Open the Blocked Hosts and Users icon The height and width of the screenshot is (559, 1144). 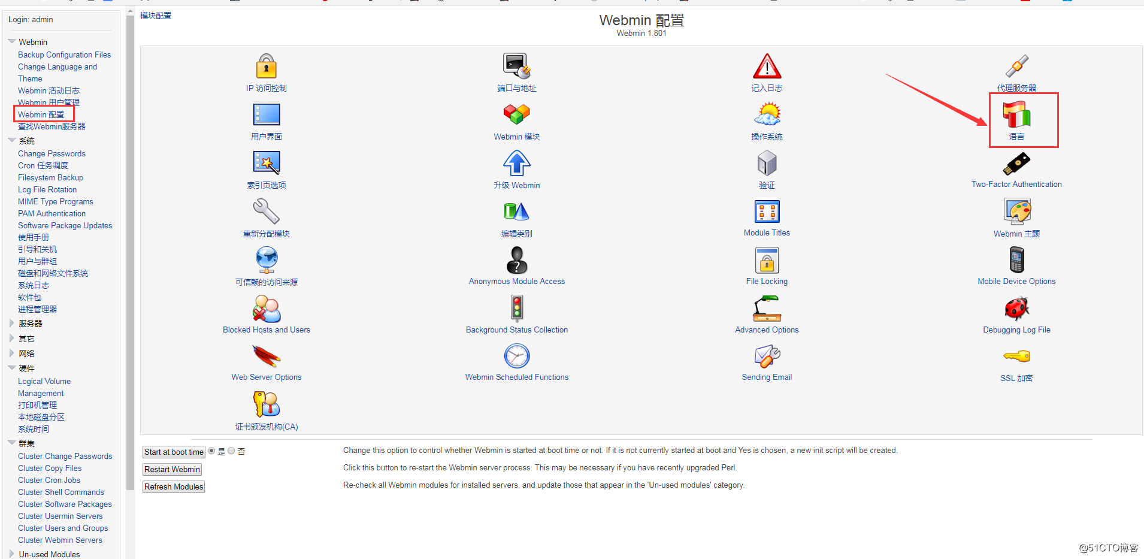267,309
